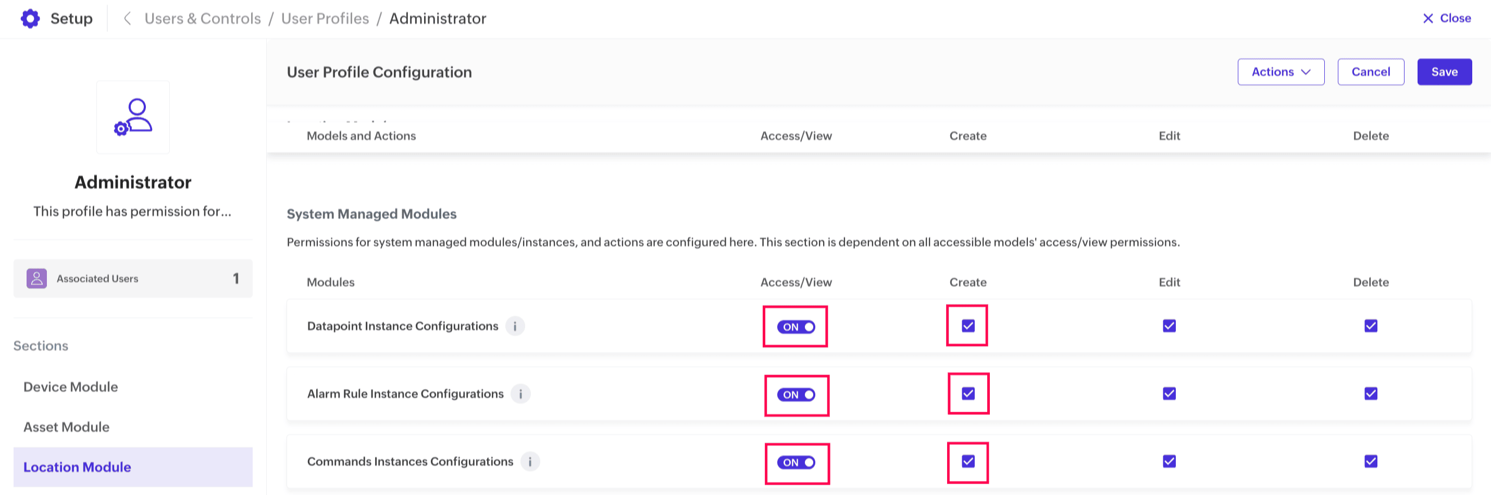
Task: Toggle off Datapoint Instance Configurations access switch
Action: pos(796,327)
